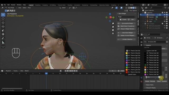This screenshot has width=169, height=95.
Task: Toggle the WGT shapes collection checkbox
Action: tap(162, 23)
